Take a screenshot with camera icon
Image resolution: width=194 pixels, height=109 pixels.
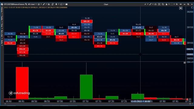tap(156, 4)
